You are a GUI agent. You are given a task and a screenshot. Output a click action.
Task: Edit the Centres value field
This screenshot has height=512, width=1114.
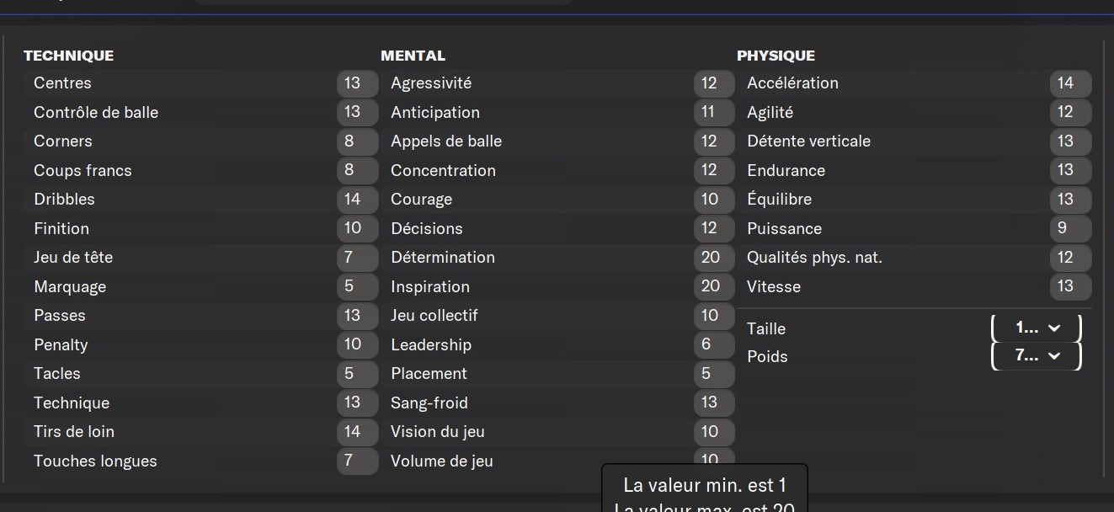(x=357, y=83)
